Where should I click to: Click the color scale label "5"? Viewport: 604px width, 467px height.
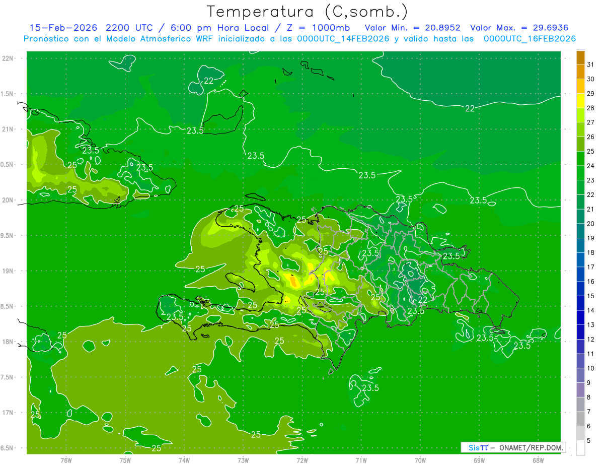(x=589, y=441)
